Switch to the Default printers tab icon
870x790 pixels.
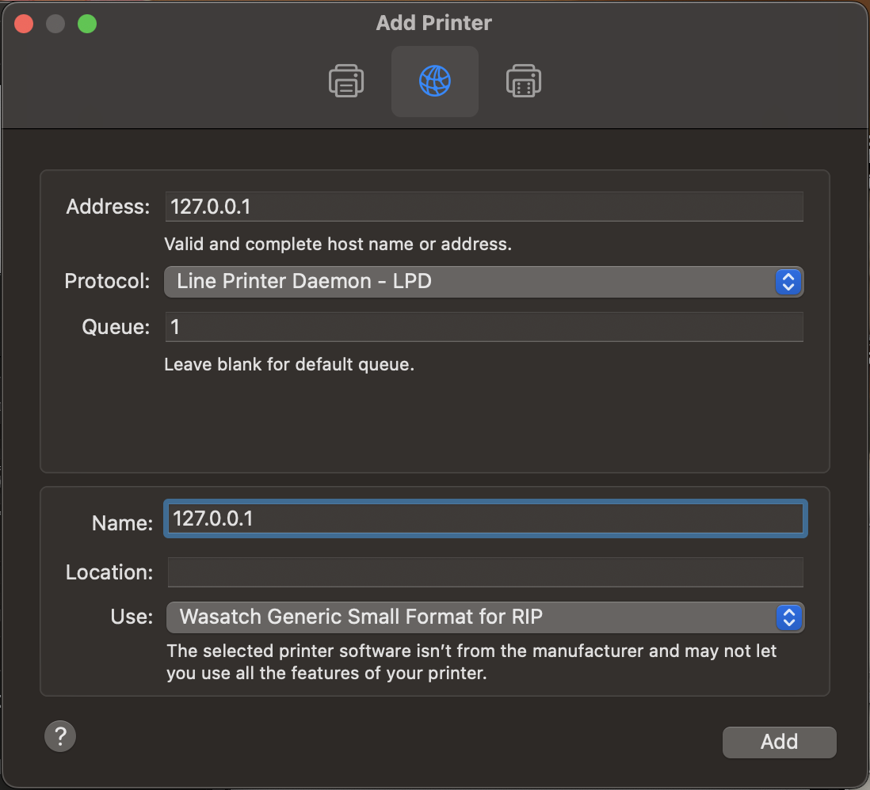[x=346, y=82]
